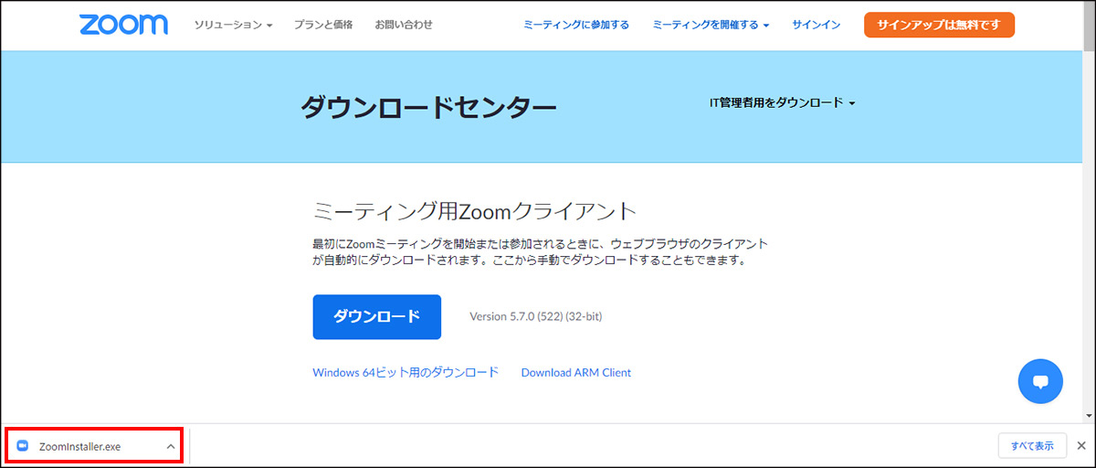The height and width of the screenshot is (468, 1096).
Task: Click the サインイン link
Action: 816,25
